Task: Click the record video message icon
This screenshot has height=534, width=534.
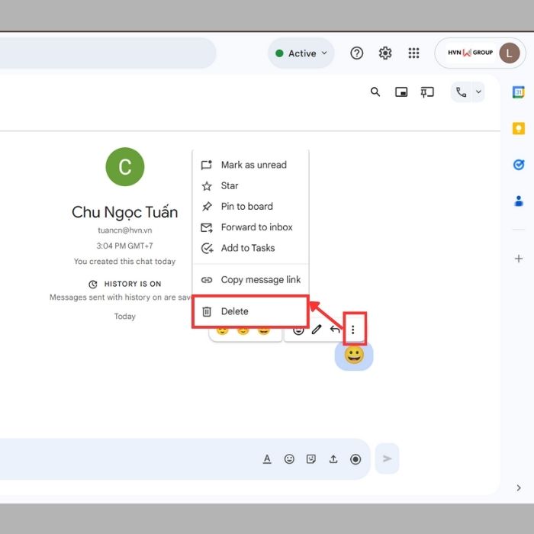Action: click(x=355, y=459)
